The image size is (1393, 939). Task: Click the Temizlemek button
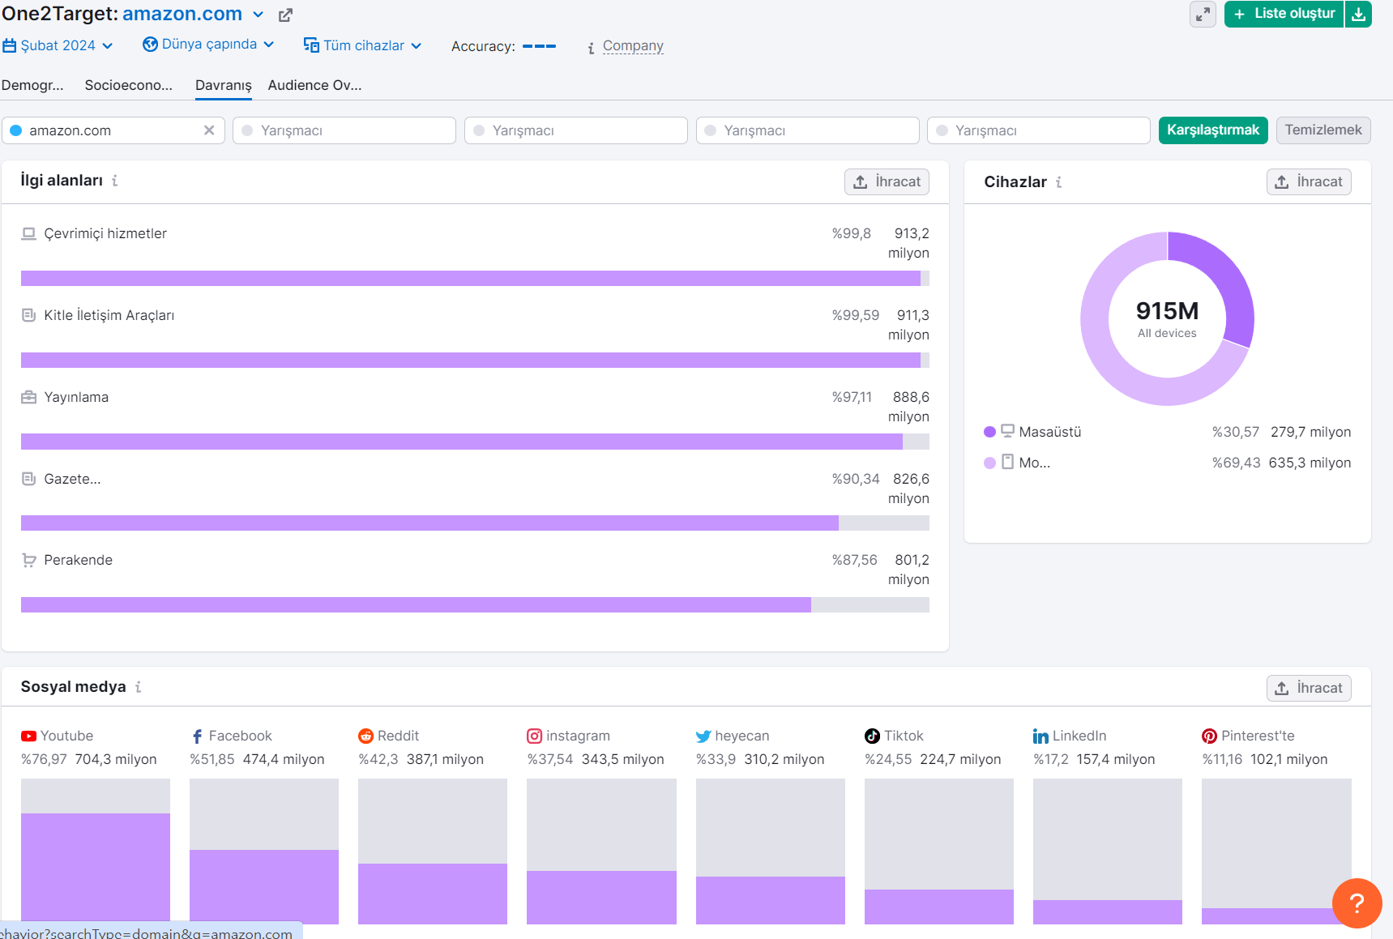coord(1323,130)
